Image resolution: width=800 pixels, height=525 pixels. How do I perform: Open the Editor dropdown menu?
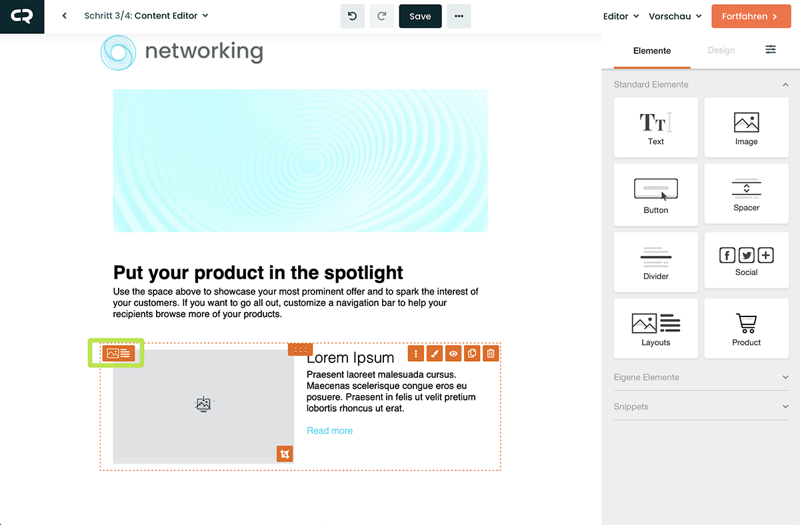click(621, 16)
